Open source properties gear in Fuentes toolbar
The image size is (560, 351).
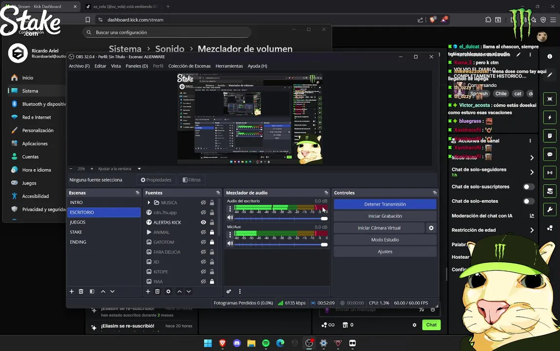point(168,292)
